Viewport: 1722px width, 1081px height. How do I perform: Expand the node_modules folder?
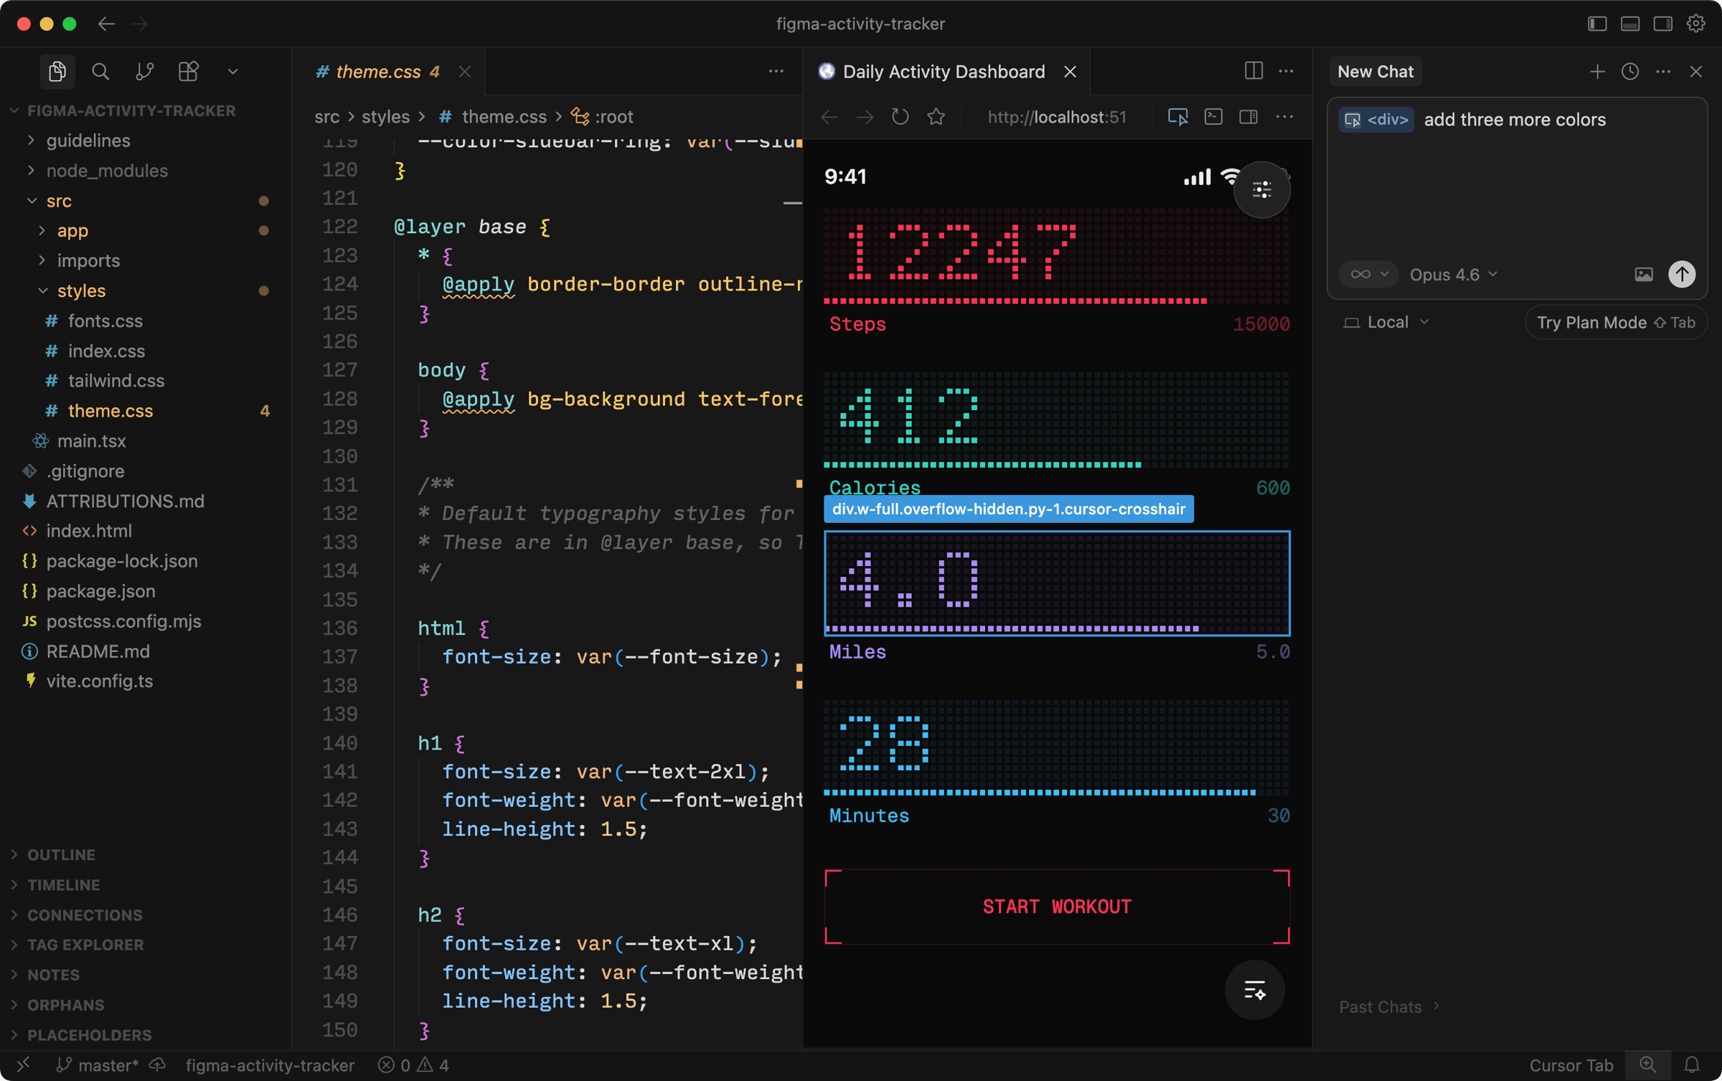pos(106,170)
